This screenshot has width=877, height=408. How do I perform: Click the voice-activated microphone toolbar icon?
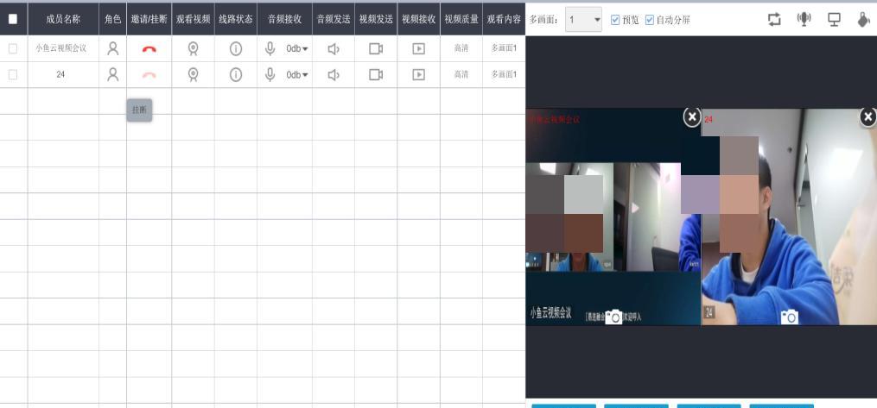tap(804, 20)
